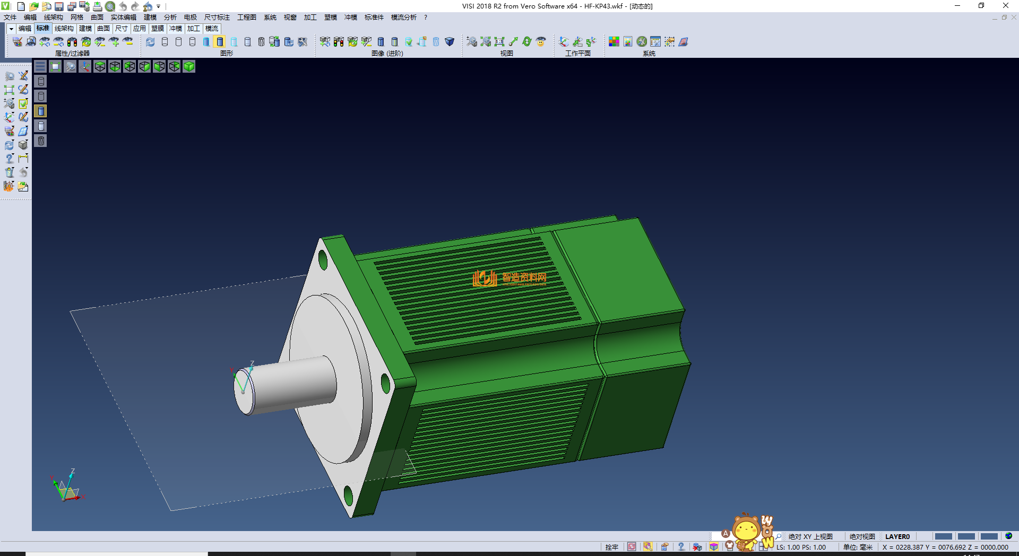Click the 绝对视图 status bar button
This screenshot has width=1019, height=556.
click(x=862, y=536)
